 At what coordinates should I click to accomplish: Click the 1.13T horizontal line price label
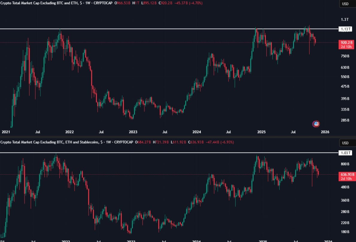point(345,29)
